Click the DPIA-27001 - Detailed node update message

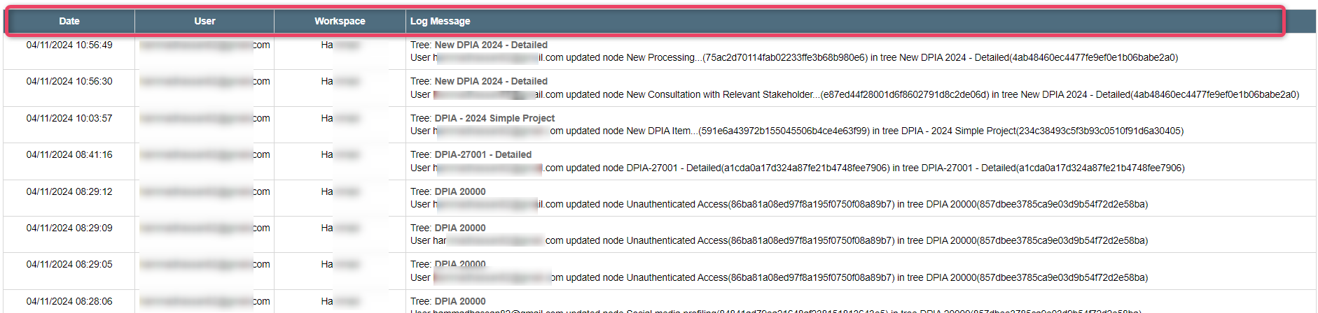pos(798,168)
